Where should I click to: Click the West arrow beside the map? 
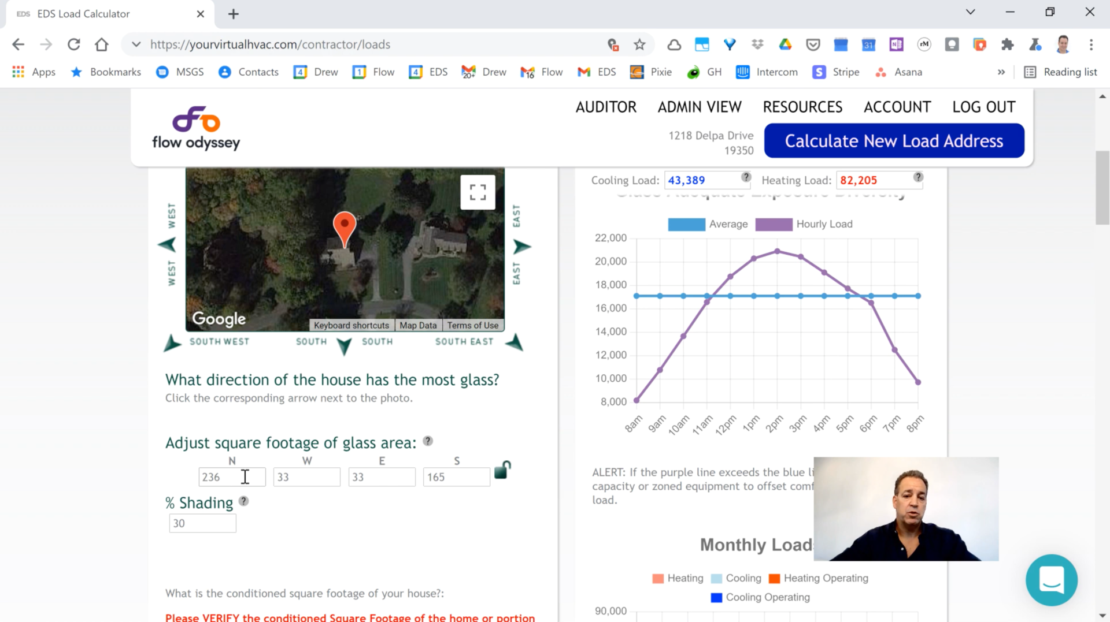coord(168,245)
